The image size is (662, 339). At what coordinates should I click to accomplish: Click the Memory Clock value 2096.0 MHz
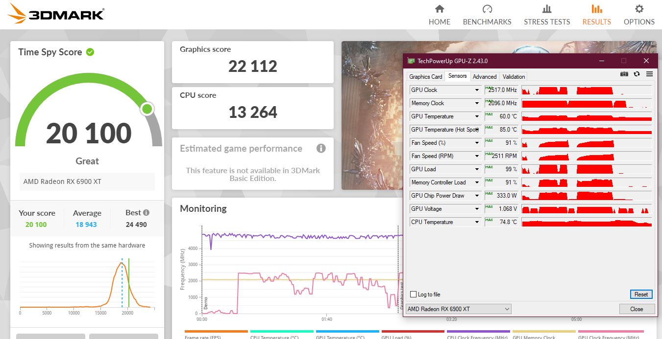pyautogui.click(x=501, y=103)
